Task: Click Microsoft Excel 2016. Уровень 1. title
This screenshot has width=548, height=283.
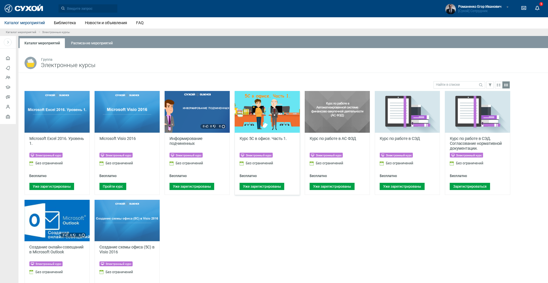Action: coord(57,141)
